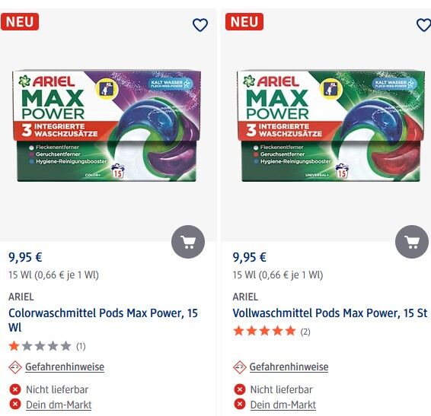Screen dimensions: 431x416
Task: Open Gefahrenhinweise link for Vollwaschmittel Pods
Action: click(289, 367)
